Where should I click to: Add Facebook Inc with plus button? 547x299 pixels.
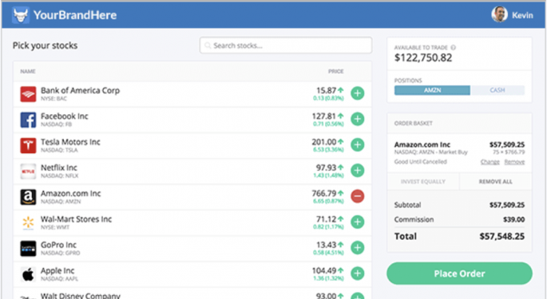pyautogui.click(x=357, y=119)
